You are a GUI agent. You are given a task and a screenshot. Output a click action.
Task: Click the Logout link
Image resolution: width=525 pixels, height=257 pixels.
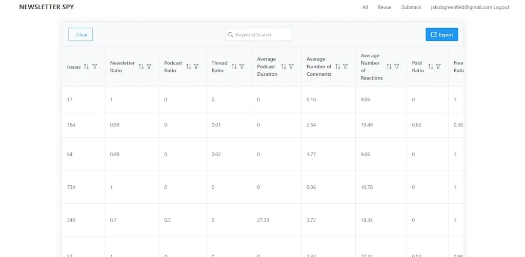click(x=501, y=7)
